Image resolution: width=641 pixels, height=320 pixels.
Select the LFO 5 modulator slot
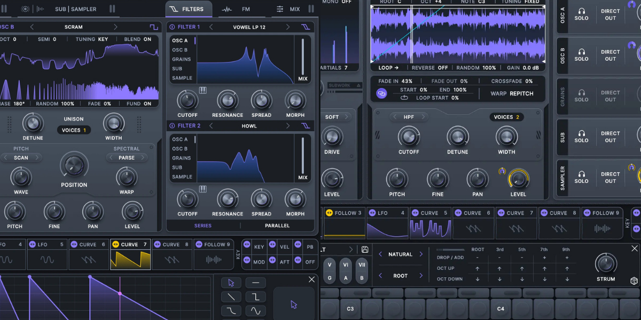(x=47, y=254)
